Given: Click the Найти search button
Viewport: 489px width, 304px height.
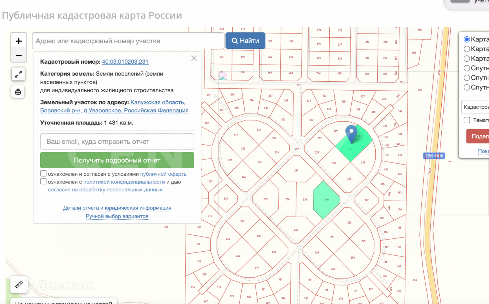Looking at the screenshot, I should click(245, 41).
